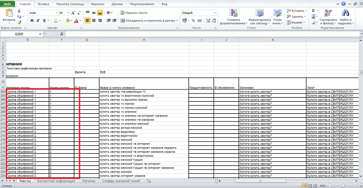Apply yellow fill color bucket
The width and height of the screenshot is (363, 188).
click(x=67, y=21)
